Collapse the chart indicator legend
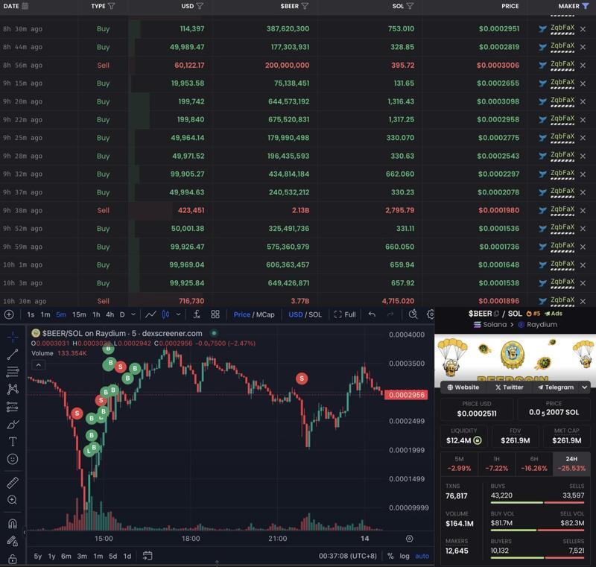This screenshot has width=596, height=567. click(39, 365)
